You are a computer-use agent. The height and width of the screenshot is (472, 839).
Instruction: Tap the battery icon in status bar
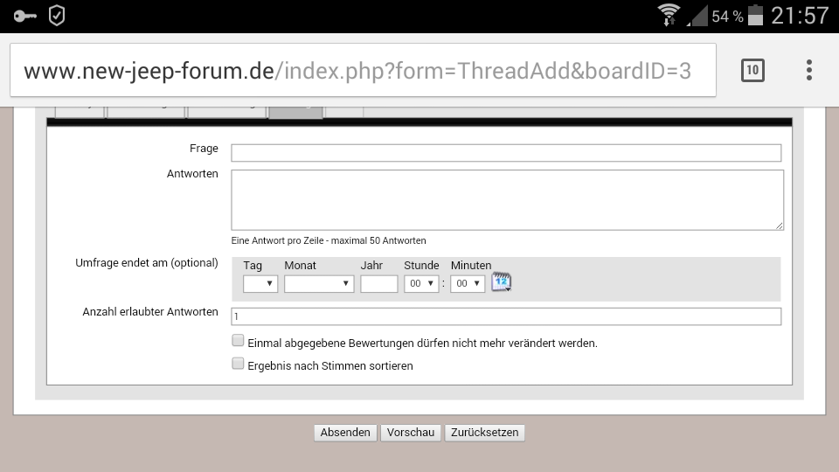(x=756, y=16)
